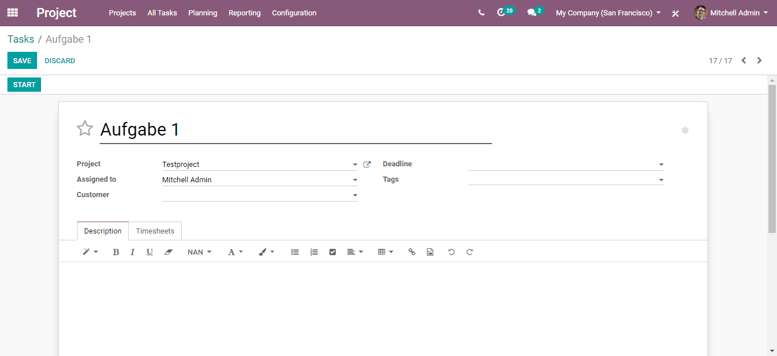777x356 pixels.
Task: Open chat messages icon with 2 badge
Action: point(535,12)
